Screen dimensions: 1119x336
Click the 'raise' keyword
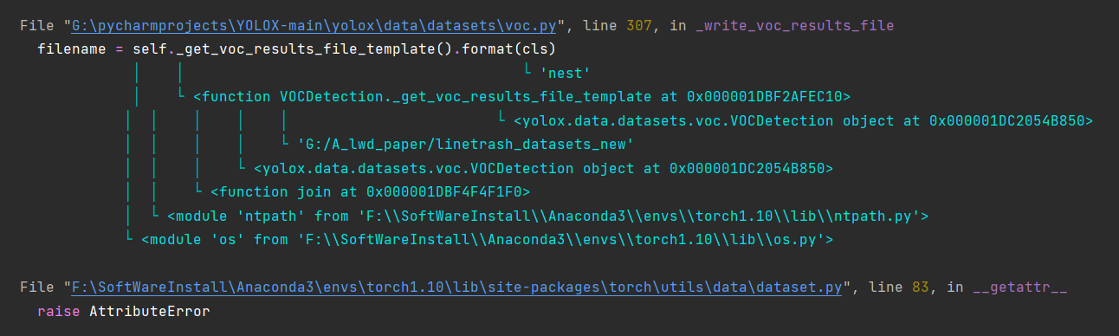59,309
